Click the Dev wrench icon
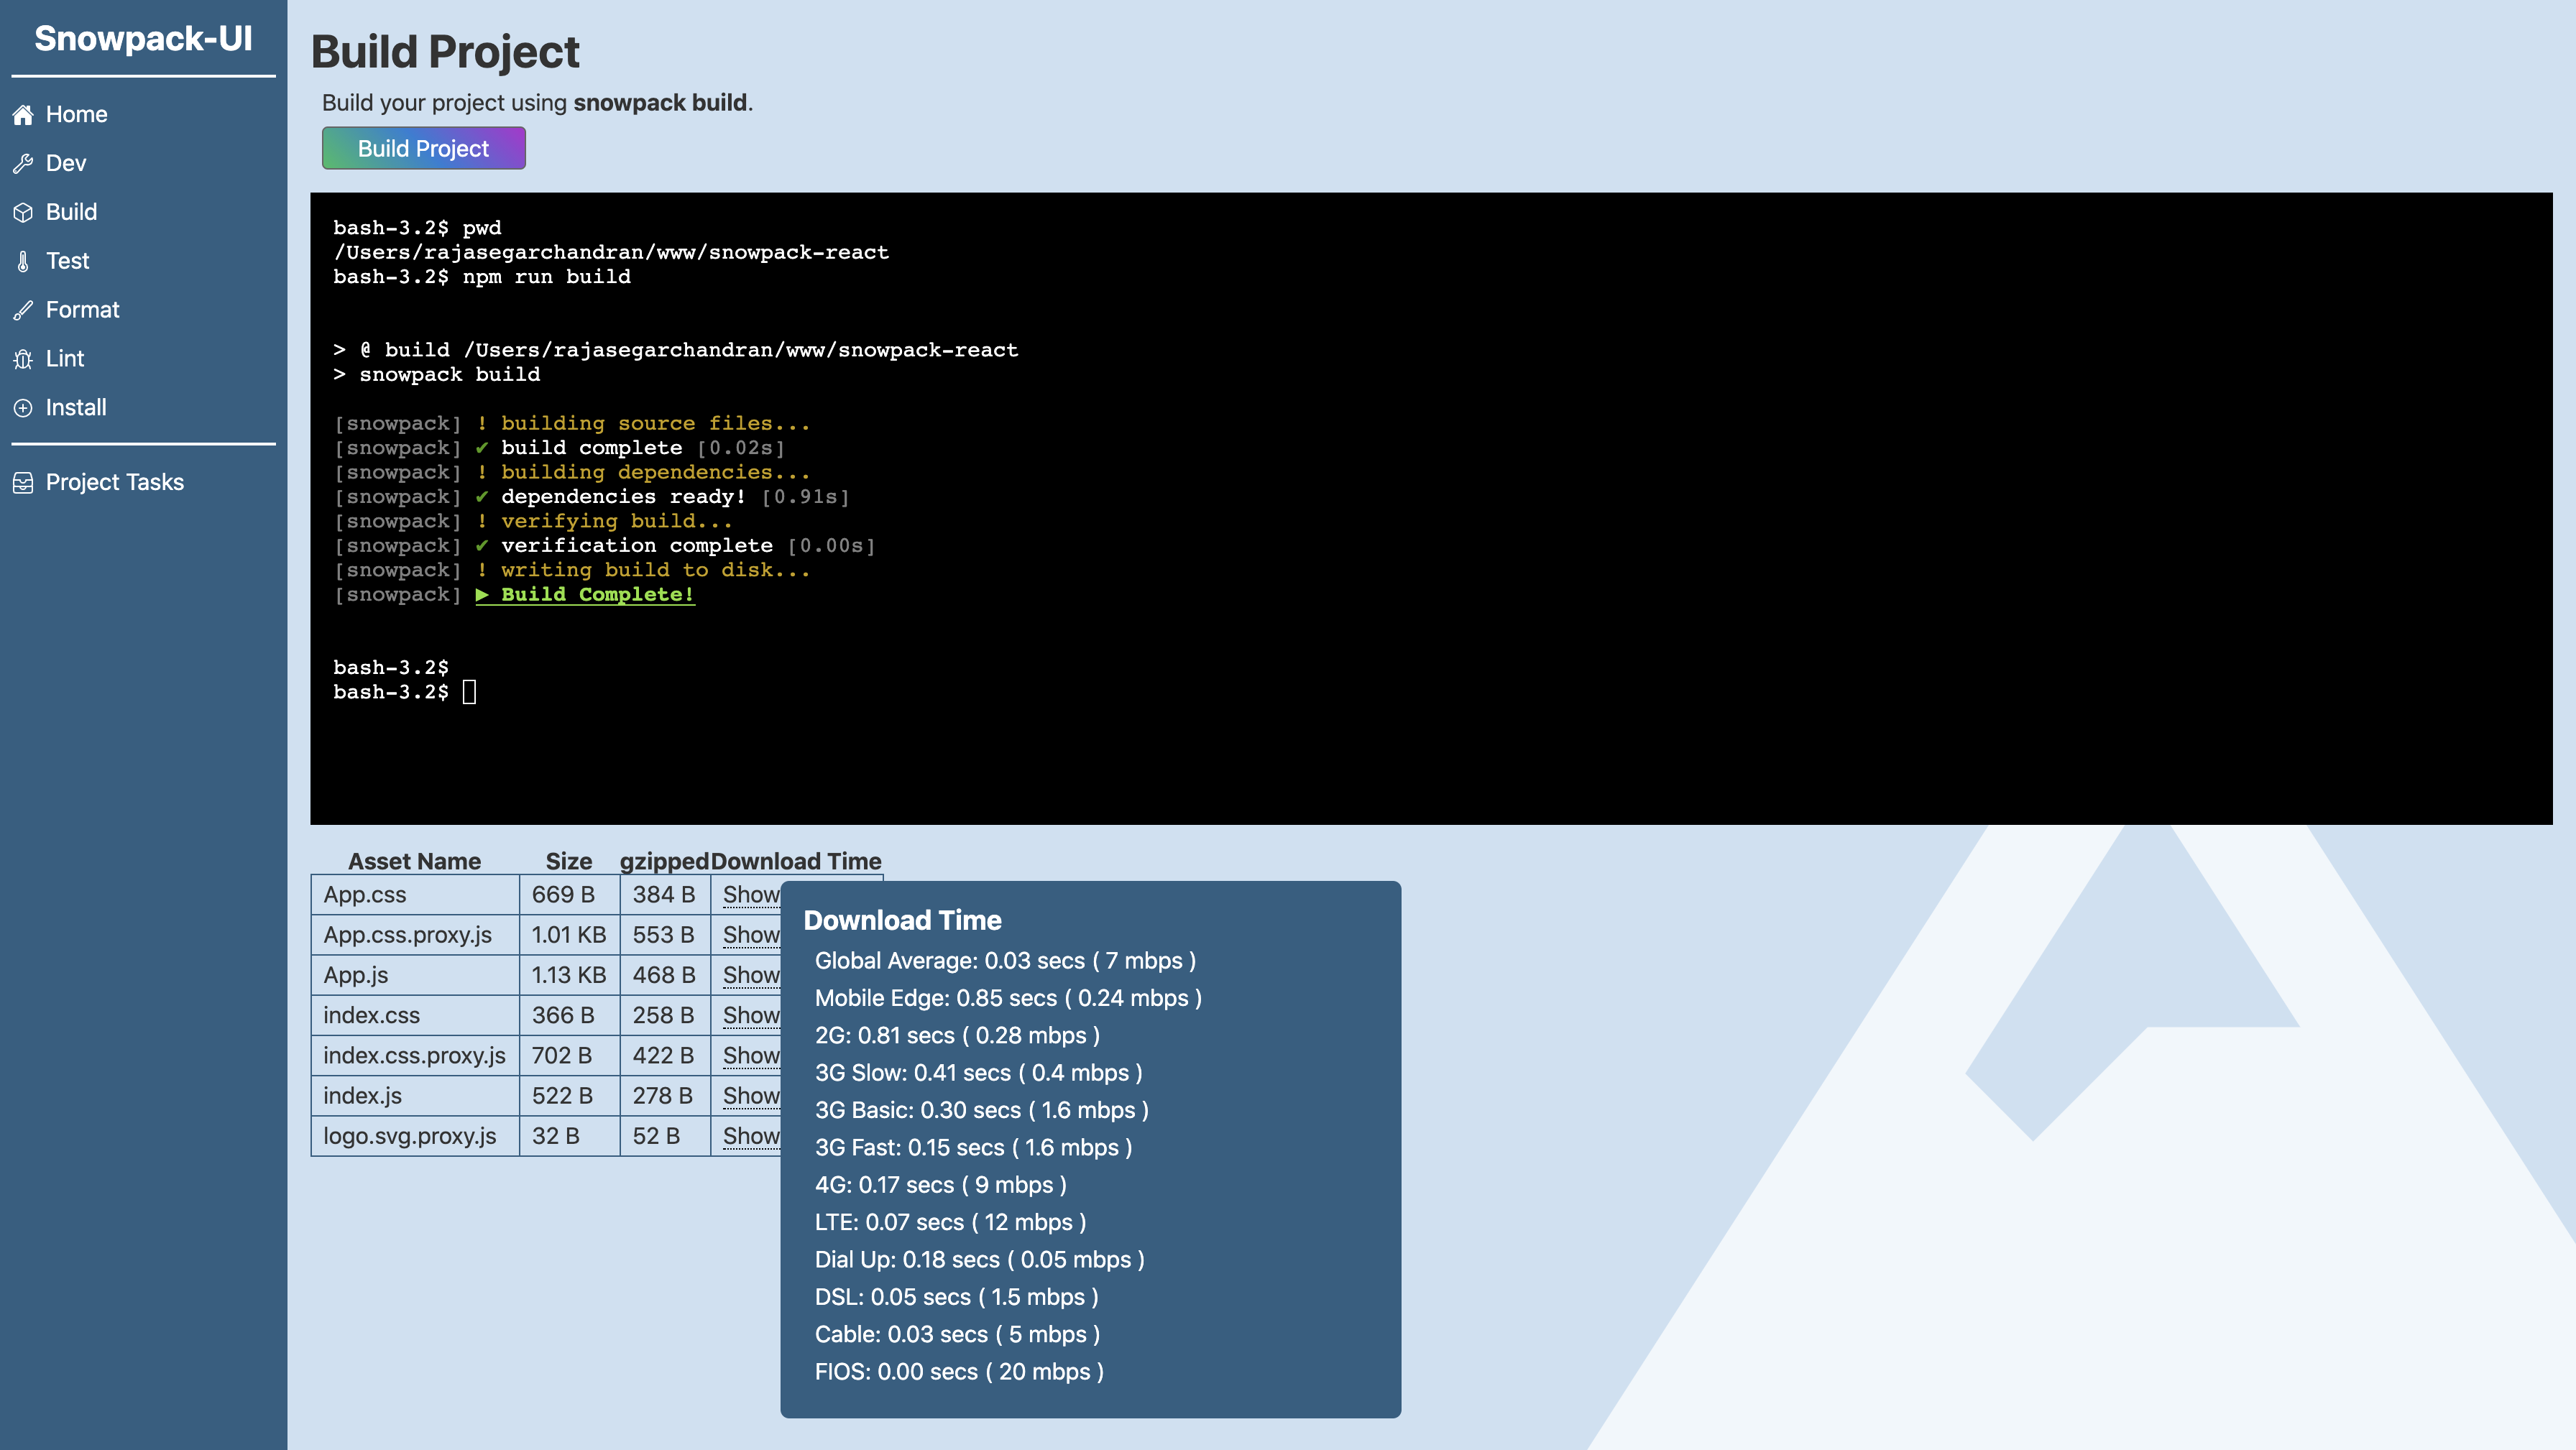This screenshot has height=1450, width=2576. (23, 164)
